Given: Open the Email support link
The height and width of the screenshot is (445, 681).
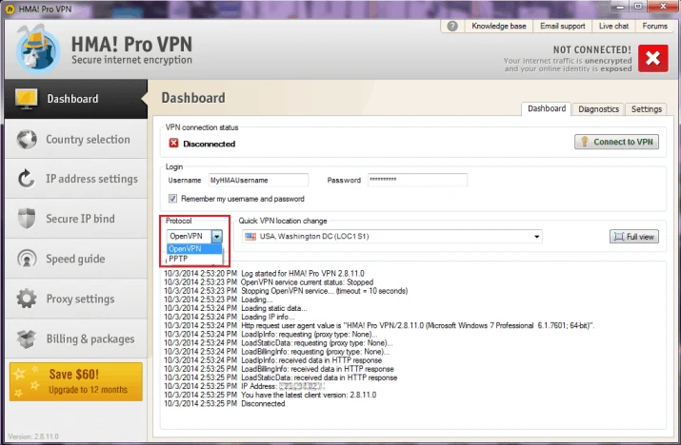Looking at the screenshot, I should tap(563, 26).
